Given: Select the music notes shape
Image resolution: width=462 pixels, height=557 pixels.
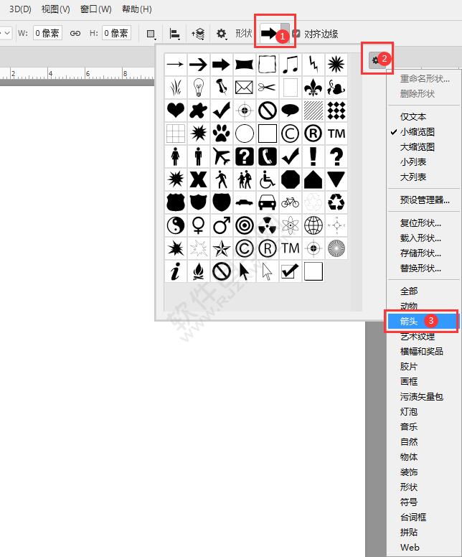Looking at the screenshot, I should point(290,65).
